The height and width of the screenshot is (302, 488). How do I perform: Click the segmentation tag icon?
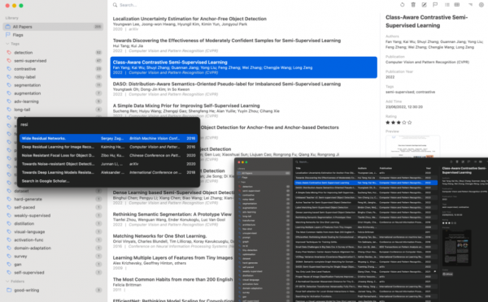point(9,84)
